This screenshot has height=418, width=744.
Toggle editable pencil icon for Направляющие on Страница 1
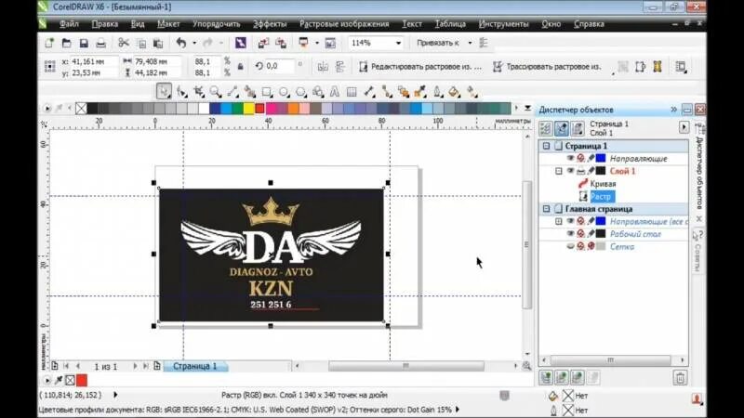click(x=591, y=158)
